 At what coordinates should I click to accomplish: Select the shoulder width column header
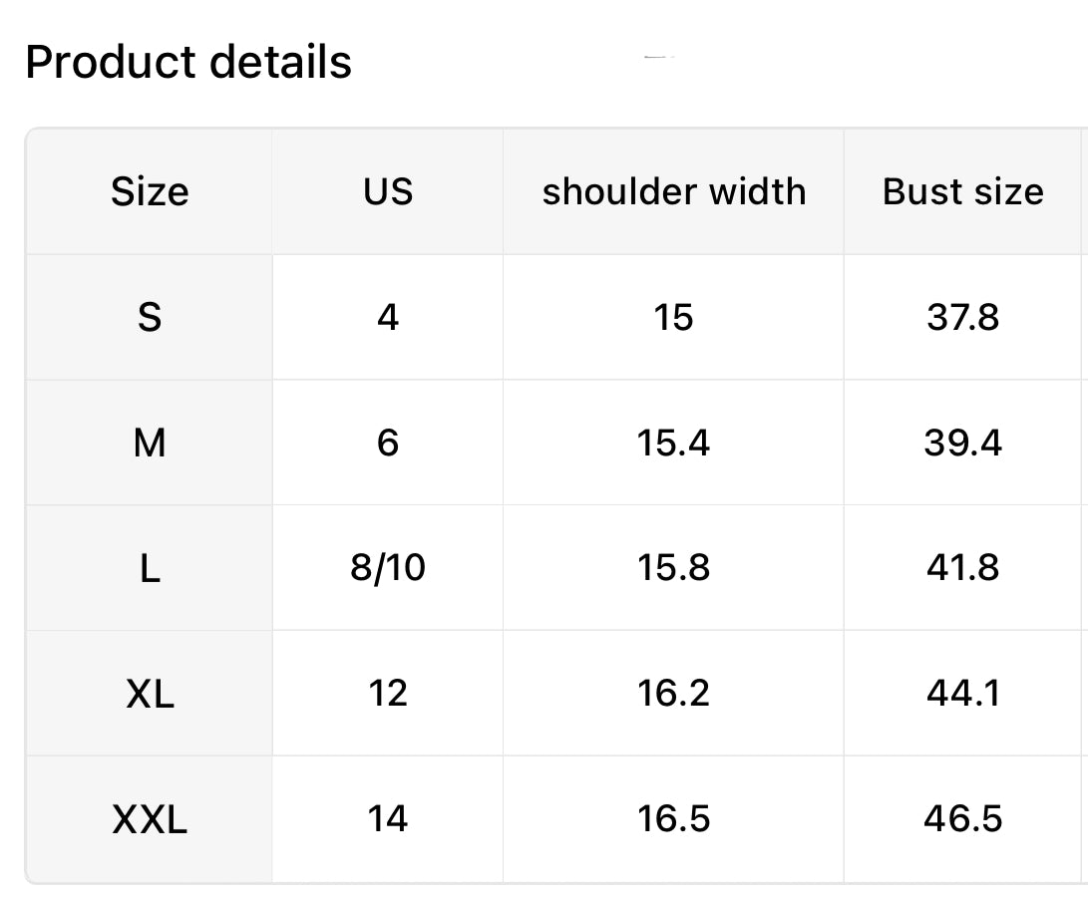point(673,191)
